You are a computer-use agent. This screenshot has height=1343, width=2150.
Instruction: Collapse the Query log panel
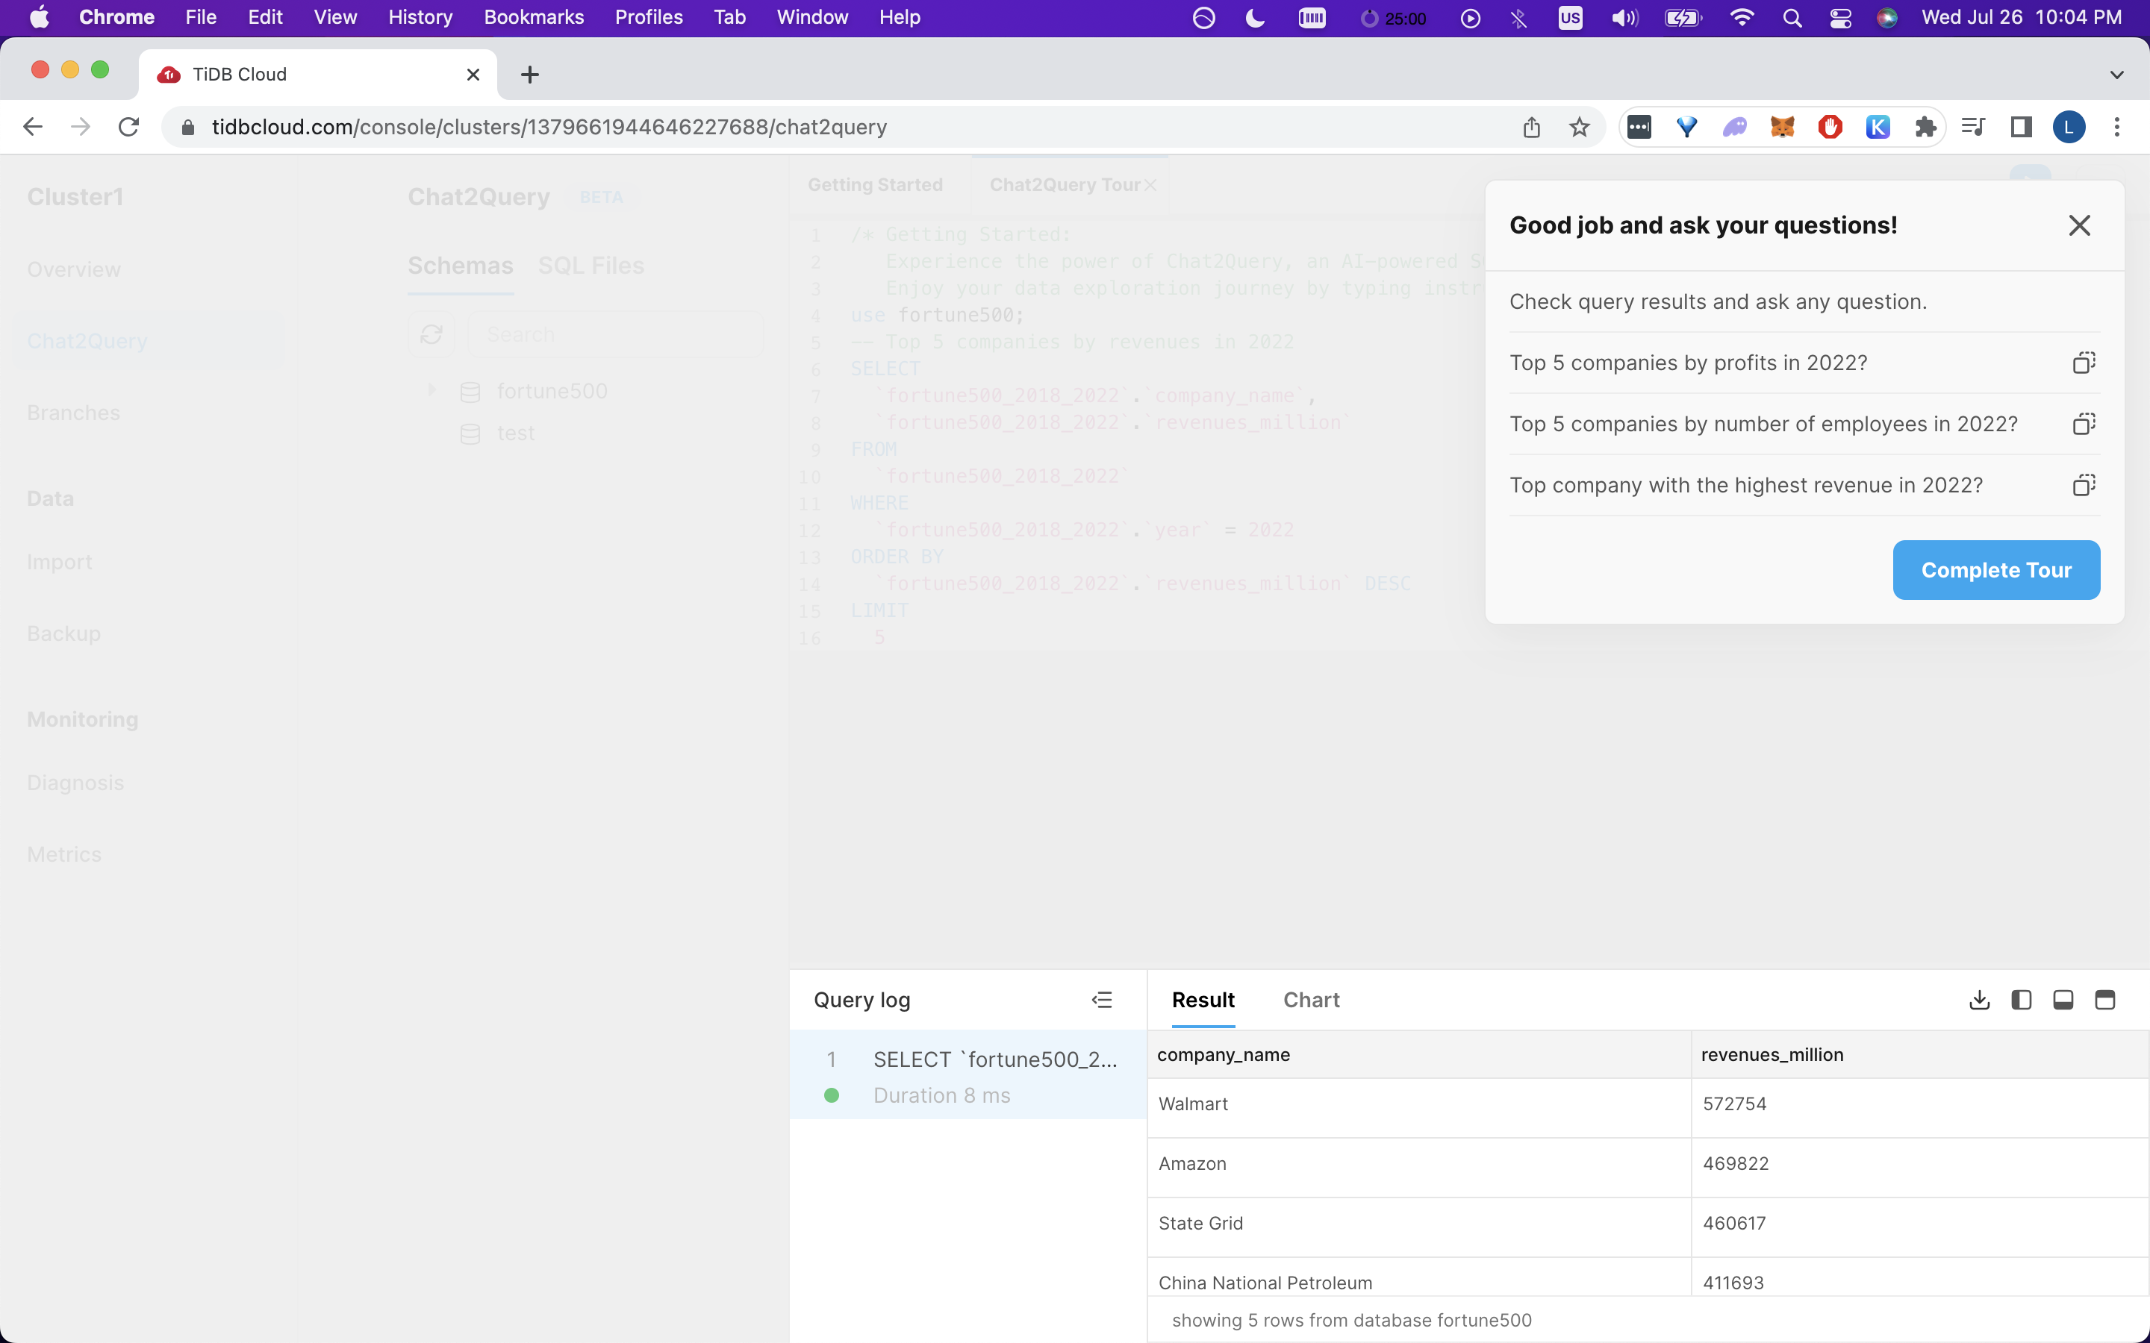[x=1102, y=1000]
